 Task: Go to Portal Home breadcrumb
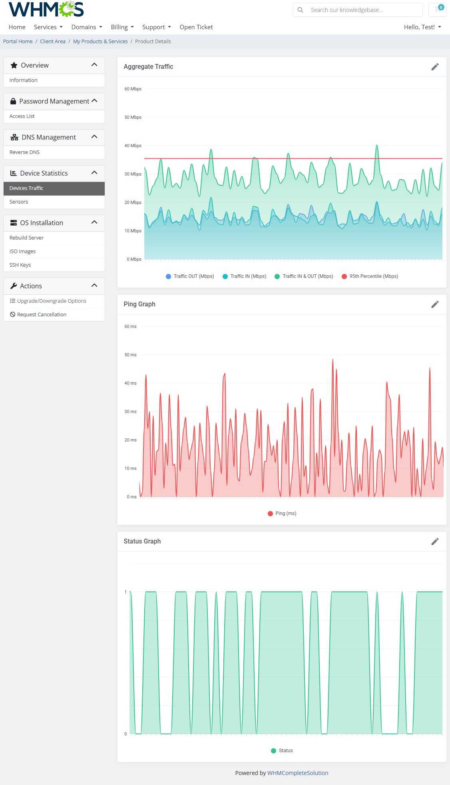click(18, 42)
